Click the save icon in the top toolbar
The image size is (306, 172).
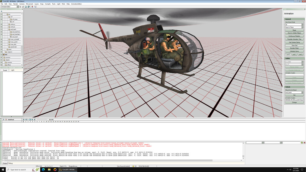tap(26, 7)
